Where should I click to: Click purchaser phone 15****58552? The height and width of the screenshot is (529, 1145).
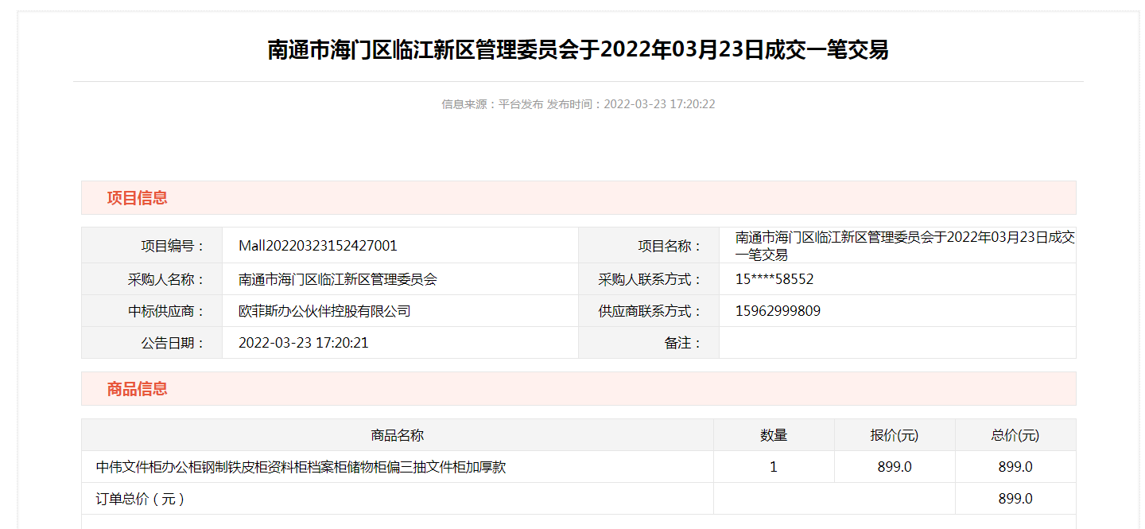point(774,279)
